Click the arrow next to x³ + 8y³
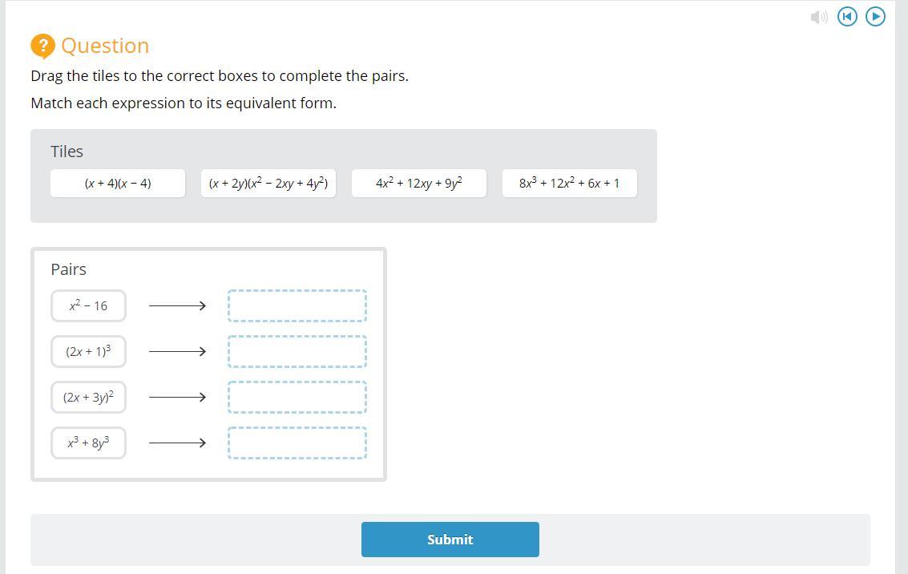Screen dimensions: 908x574 click(177, 443)
